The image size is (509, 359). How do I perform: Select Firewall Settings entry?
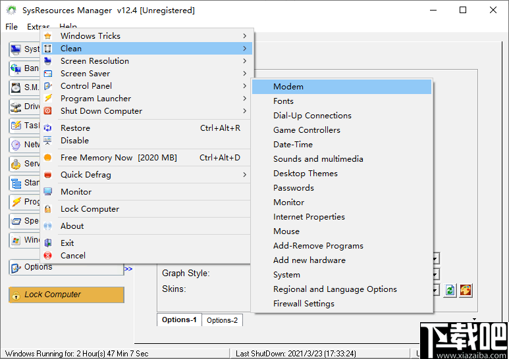click(x=342, y=304)
